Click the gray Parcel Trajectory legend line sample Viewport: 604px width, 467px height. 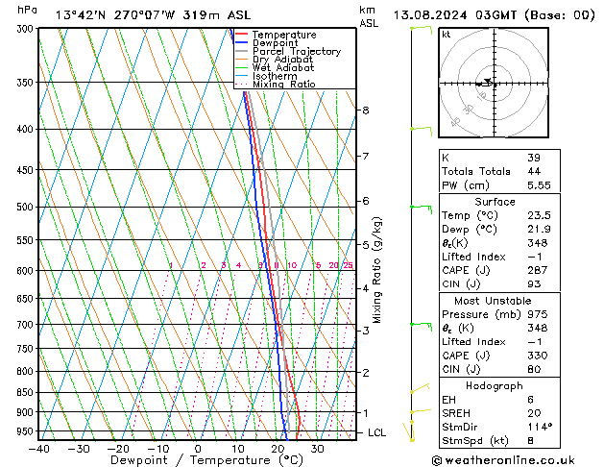(241, 51)
